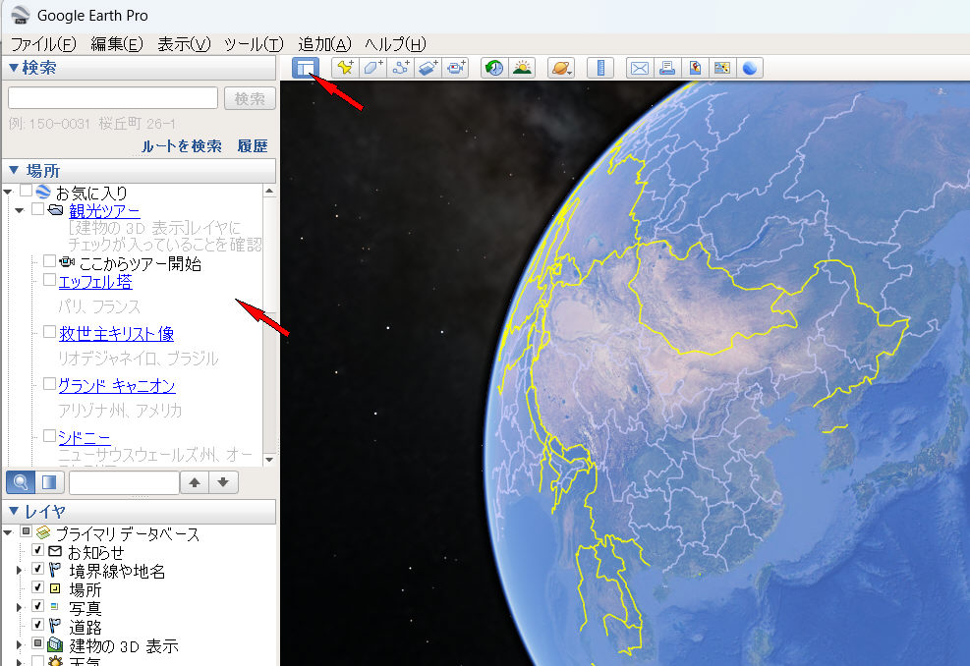Open the ルートを検索 link

pos(182,145)
